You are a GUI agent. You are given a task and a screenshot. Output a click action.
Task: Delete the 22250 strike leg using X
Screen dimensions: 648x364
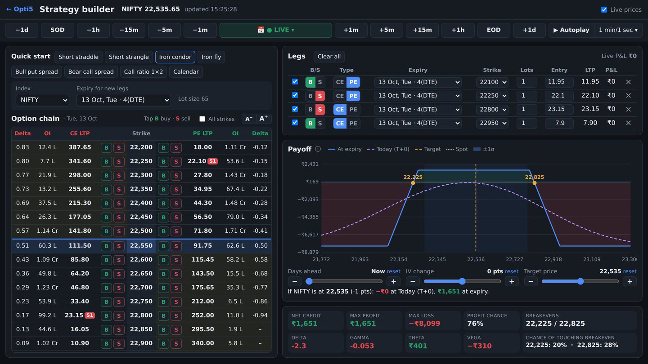tap(628, 96)
